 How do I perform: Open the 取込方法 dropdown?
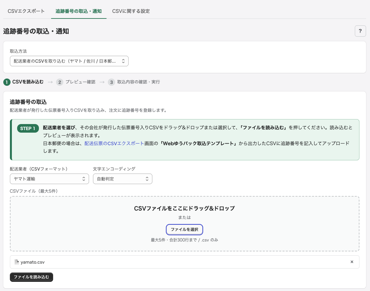pos(69,61)
